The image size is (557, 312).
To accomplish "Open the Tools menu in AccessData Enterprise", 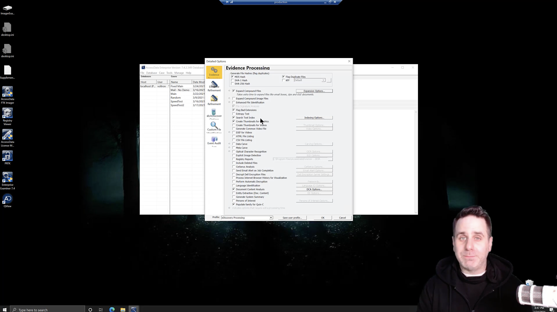I will (169, 73).
